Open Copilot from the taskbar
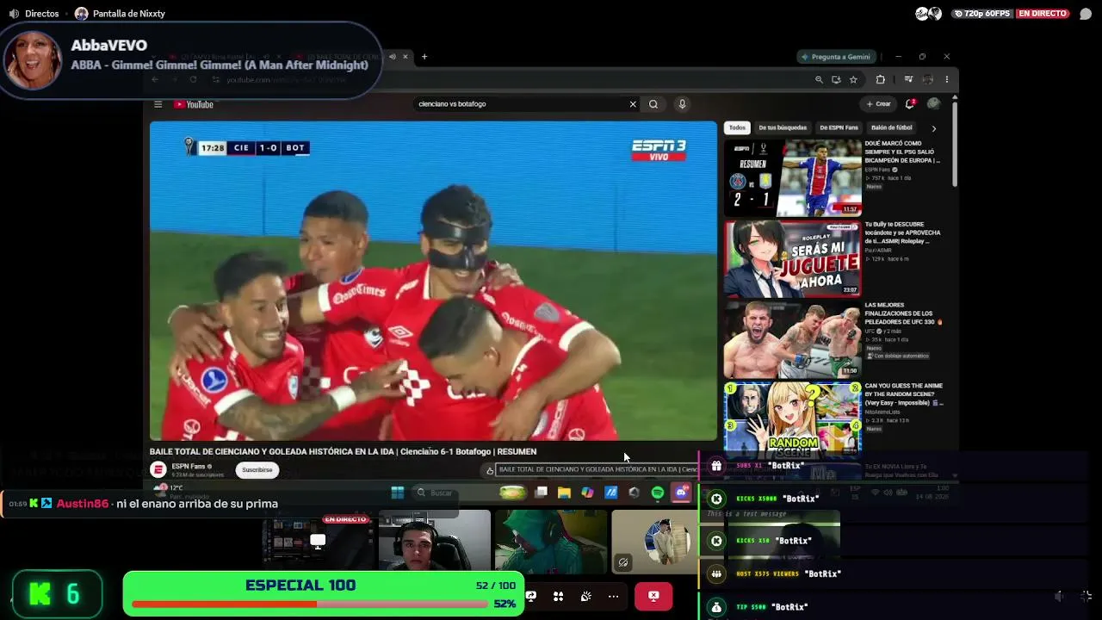Screen dimensions: 1102x620 [587, 493]
